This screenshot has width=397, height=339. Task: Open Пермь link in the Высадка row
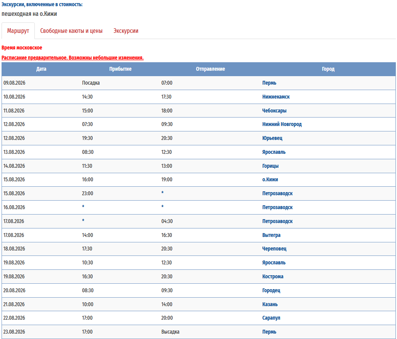pos(269,332)
